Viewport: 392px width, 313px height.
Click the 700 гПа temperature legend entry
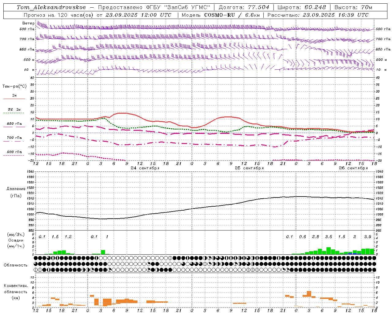(x=14, y=138)
